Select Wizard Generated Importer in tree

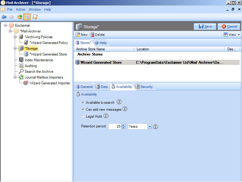pos(50,83)
